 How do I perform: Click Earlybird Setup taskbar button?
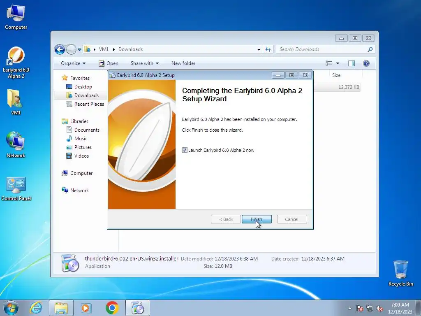pos(137,308)
